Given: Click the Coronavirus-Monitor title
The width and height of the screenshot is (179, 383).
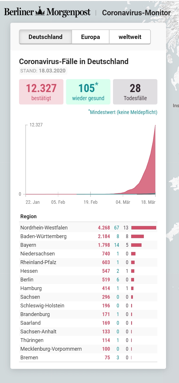Looking at the screenshot, I should pos(136,13).
